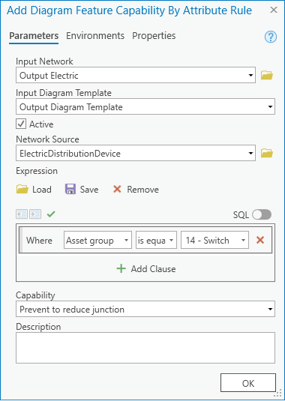Click the 'Capability' label
The height and width of the screenshot is (401, 285).
(x=35, y=295)
